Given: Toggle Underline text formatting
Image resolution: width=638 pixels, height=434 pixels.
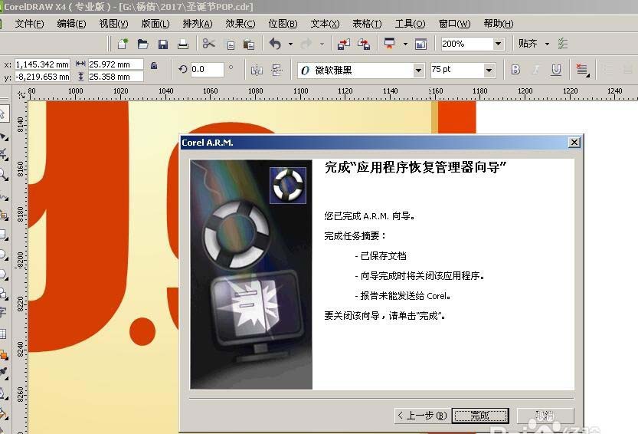Looking at the screenshot, I should point(556,70).
